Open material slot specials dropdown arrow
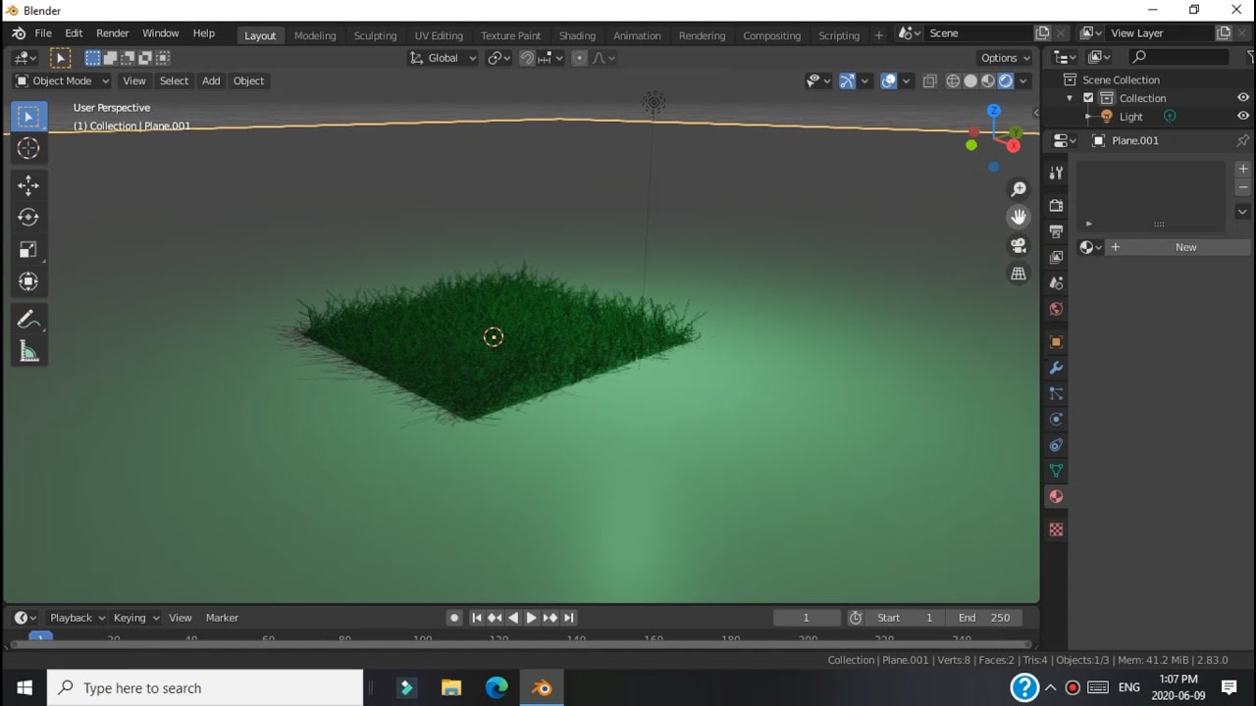Screen dimensions: 1256x706 tap(1242, 212)
